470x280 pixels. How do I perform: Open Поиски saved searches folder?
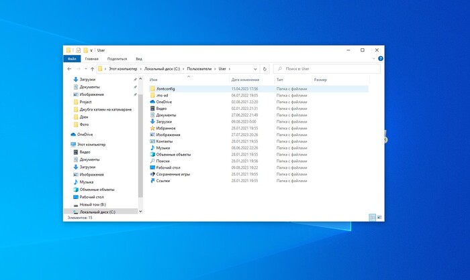(163, 161)
